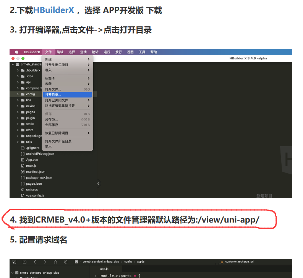Viewport: 303px width, 278px height.
Task: Click the mixins folder icon
Action: [23, 106]
